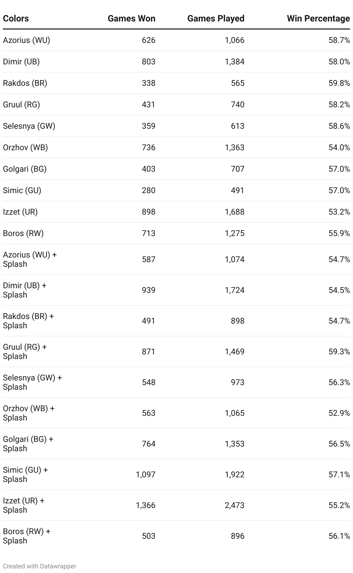This screenshot has height=573, width=353.
Task: Select the Selesnya (GW) row label
Action: click(x=29, y=126)
